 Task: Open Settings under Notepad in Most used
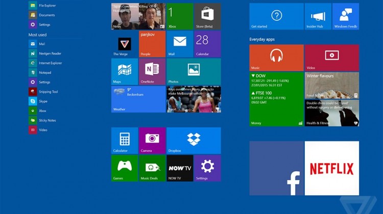39,82
